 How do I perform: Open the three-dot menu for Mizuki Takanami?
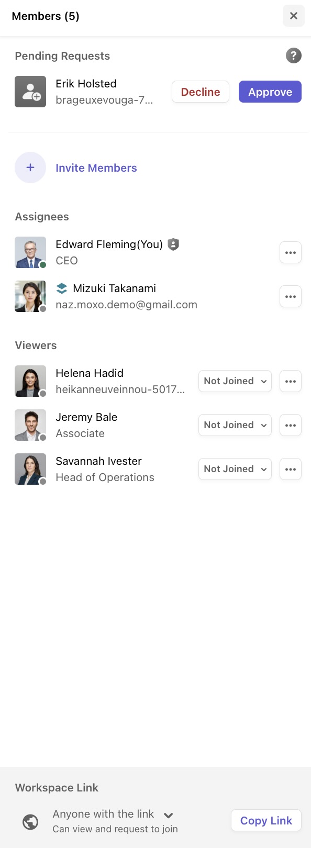[290, 296]
